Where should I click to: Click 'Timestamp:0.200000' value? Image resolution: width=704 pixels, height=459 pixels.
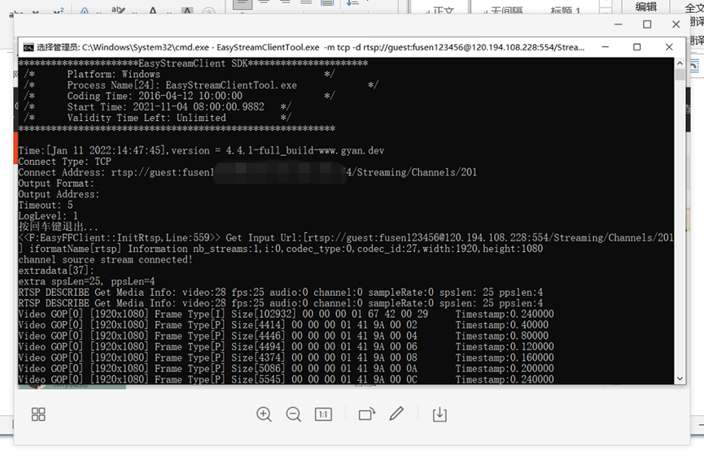tap(505, 369)
